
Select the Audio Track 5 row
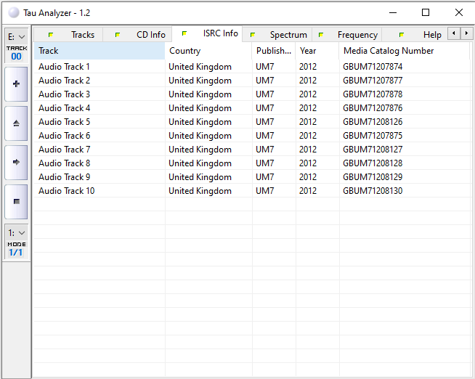coord(252,122)
